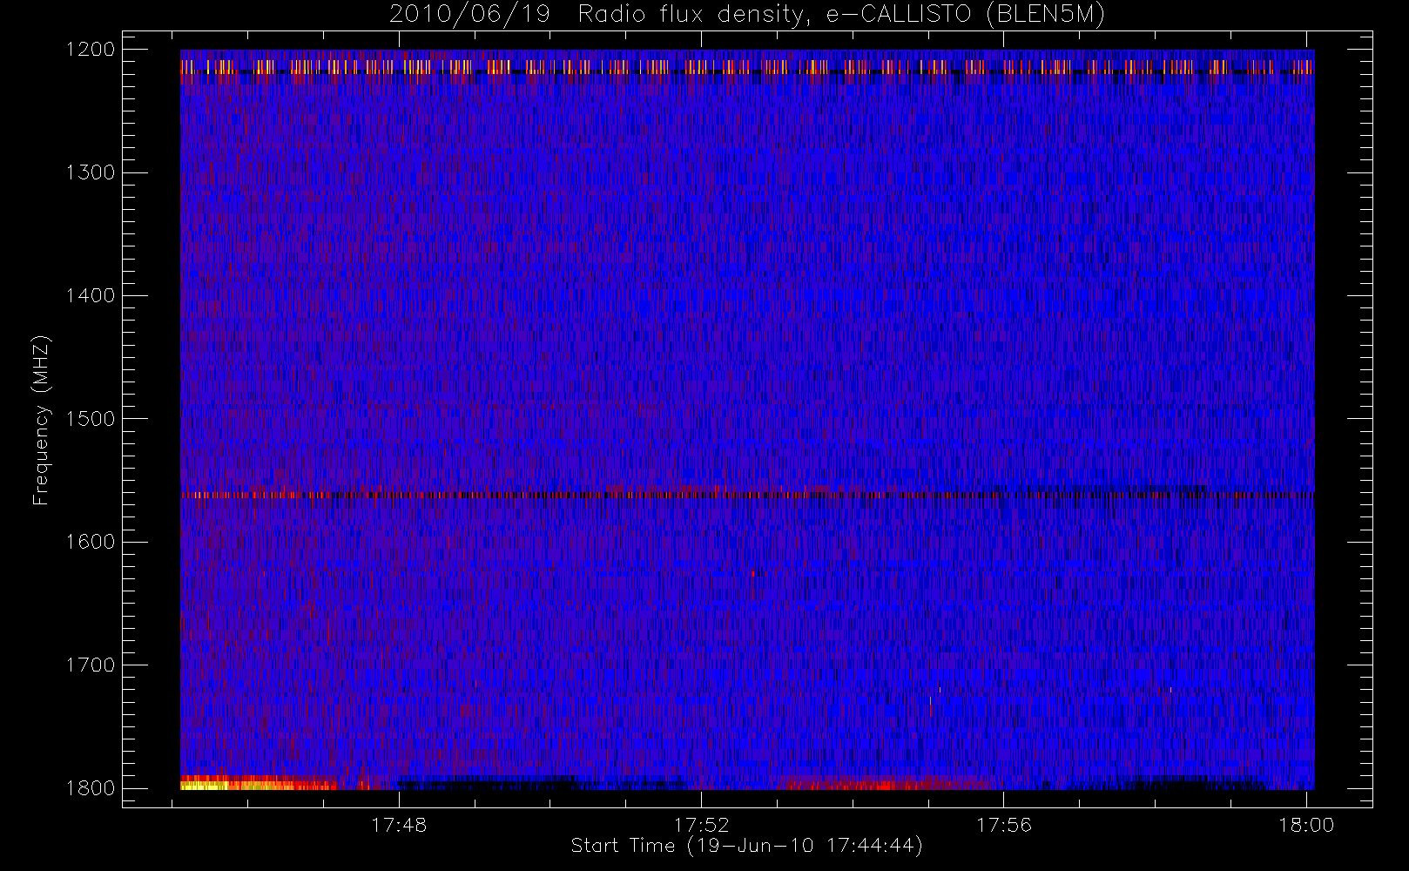
Task: Click the 1200 frequency tick label
Action: (x=91, y=50)
